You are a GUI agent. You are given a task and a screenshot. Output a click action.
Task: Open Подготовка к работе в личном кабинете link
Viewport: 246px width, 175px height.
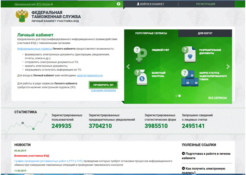[x=206, y=156]
